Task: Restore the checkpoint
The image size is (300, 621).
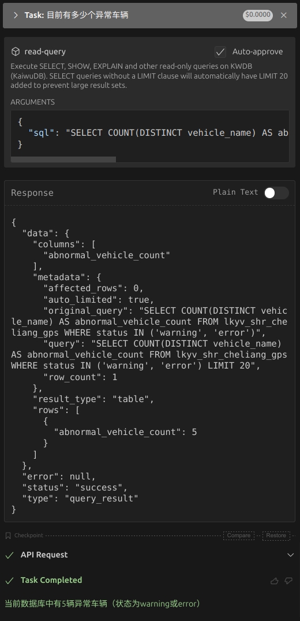Action: point(276,536)
